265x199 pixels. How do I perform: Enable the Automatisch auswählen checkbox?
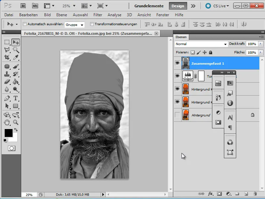click(x=25, y=25)
